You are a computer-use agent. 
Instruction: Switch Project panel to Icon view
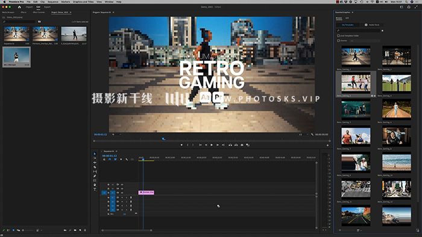click(13, 230)
